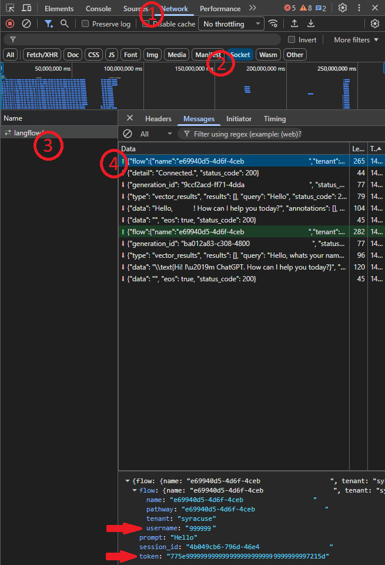Open the DevTools three-dot menu
The width and height of the screenshot is (385, 565).
tap(359, 8)
